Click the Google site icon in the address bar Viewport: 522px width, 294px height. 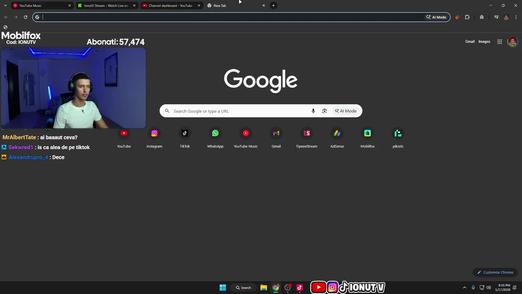coord(37,17)
